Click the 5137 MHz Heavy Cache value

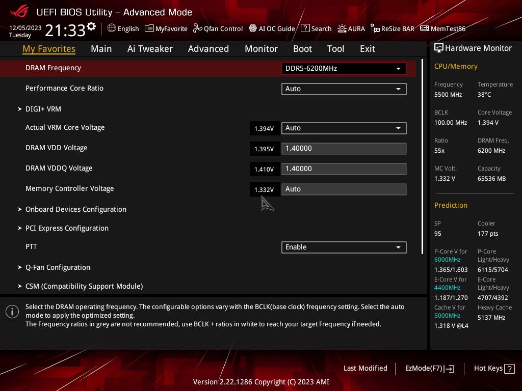coord(491,318)
